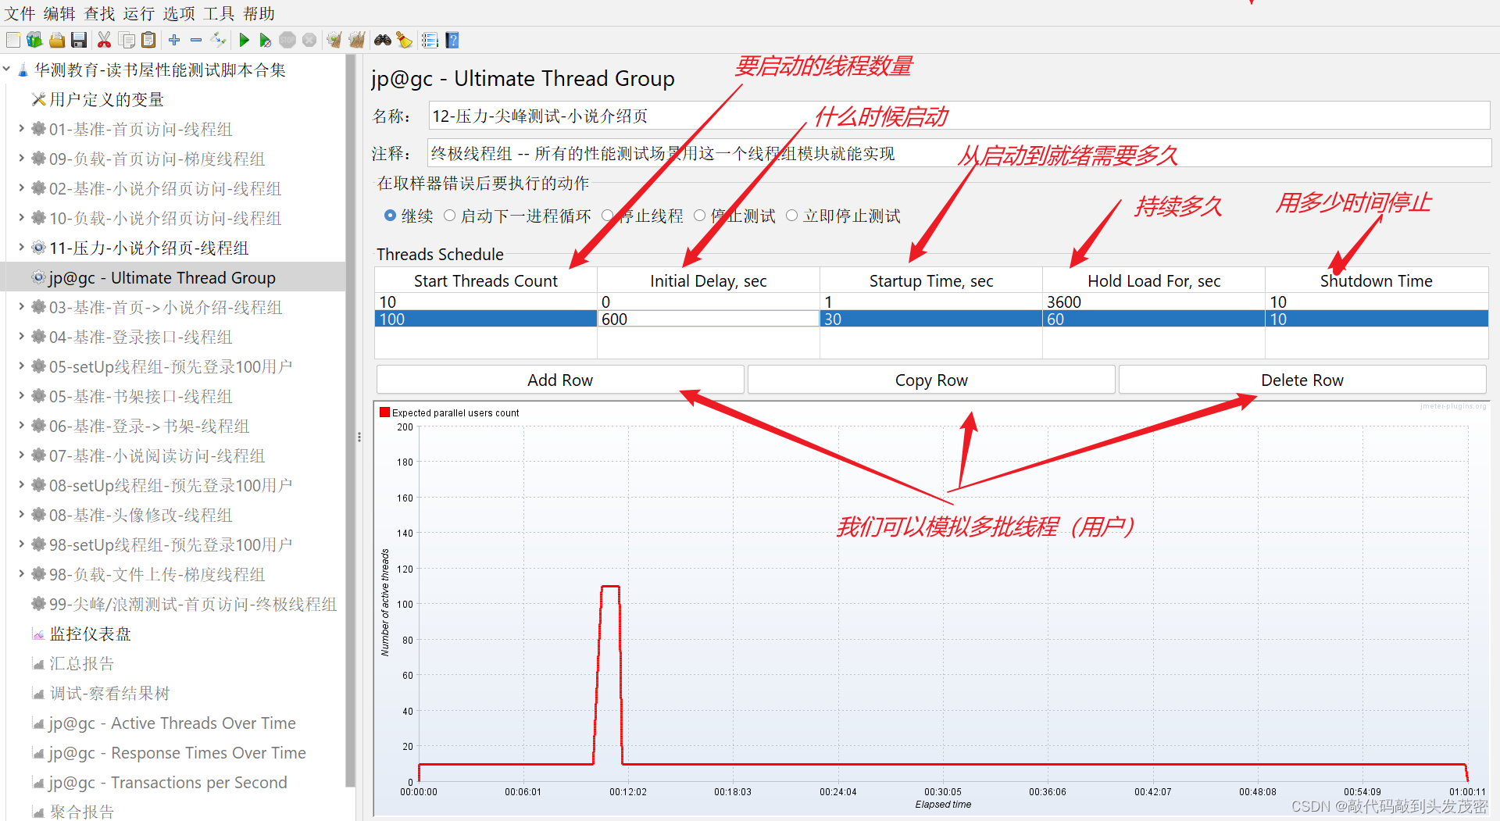Click the New test plan icon
Screen dimensions: 1500x821
pos(13,40)
